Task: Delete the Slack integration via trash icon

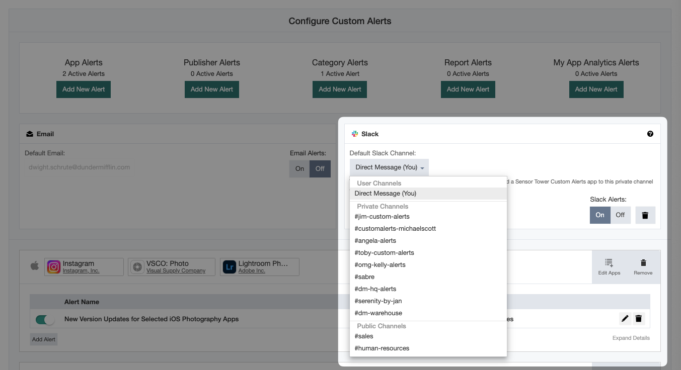Action: pyautogui.click(x=645, y=215)
